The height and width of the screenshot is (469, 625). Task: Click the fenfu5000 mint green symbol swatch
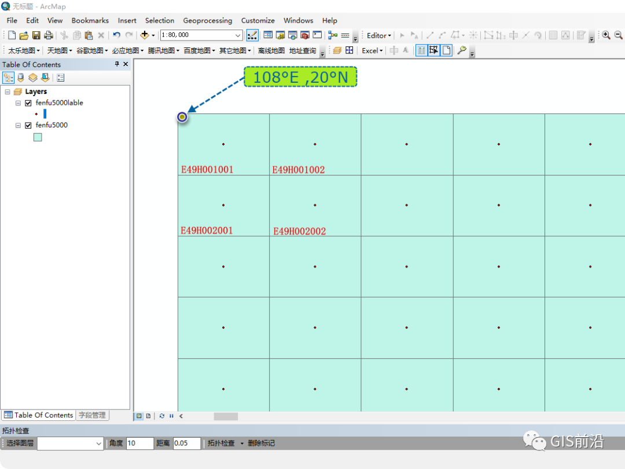(38, 137)
